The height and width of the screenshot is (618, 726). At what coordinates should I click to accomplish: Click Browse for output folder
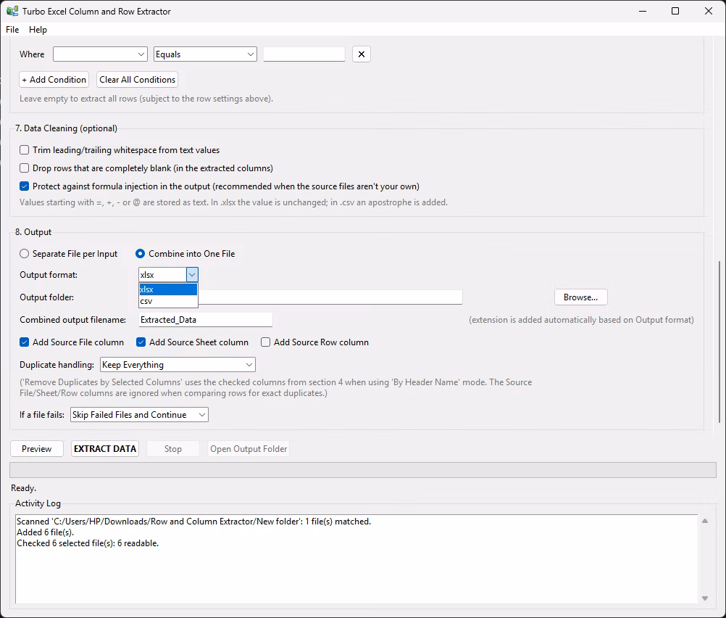point(580,297)
